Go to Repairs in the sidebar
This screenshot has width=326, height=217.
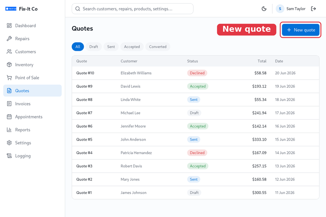pos(32,38)
